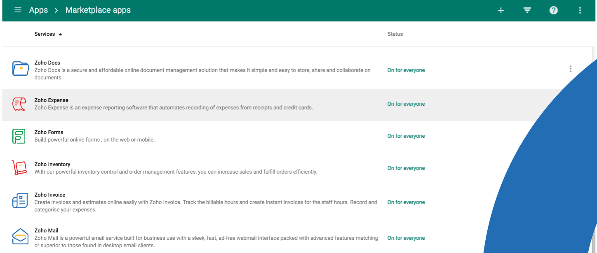This screenshot has width=597, height=253.
Task: Click On for everyone status of Zoho Invoice
Action: [406, 202]
